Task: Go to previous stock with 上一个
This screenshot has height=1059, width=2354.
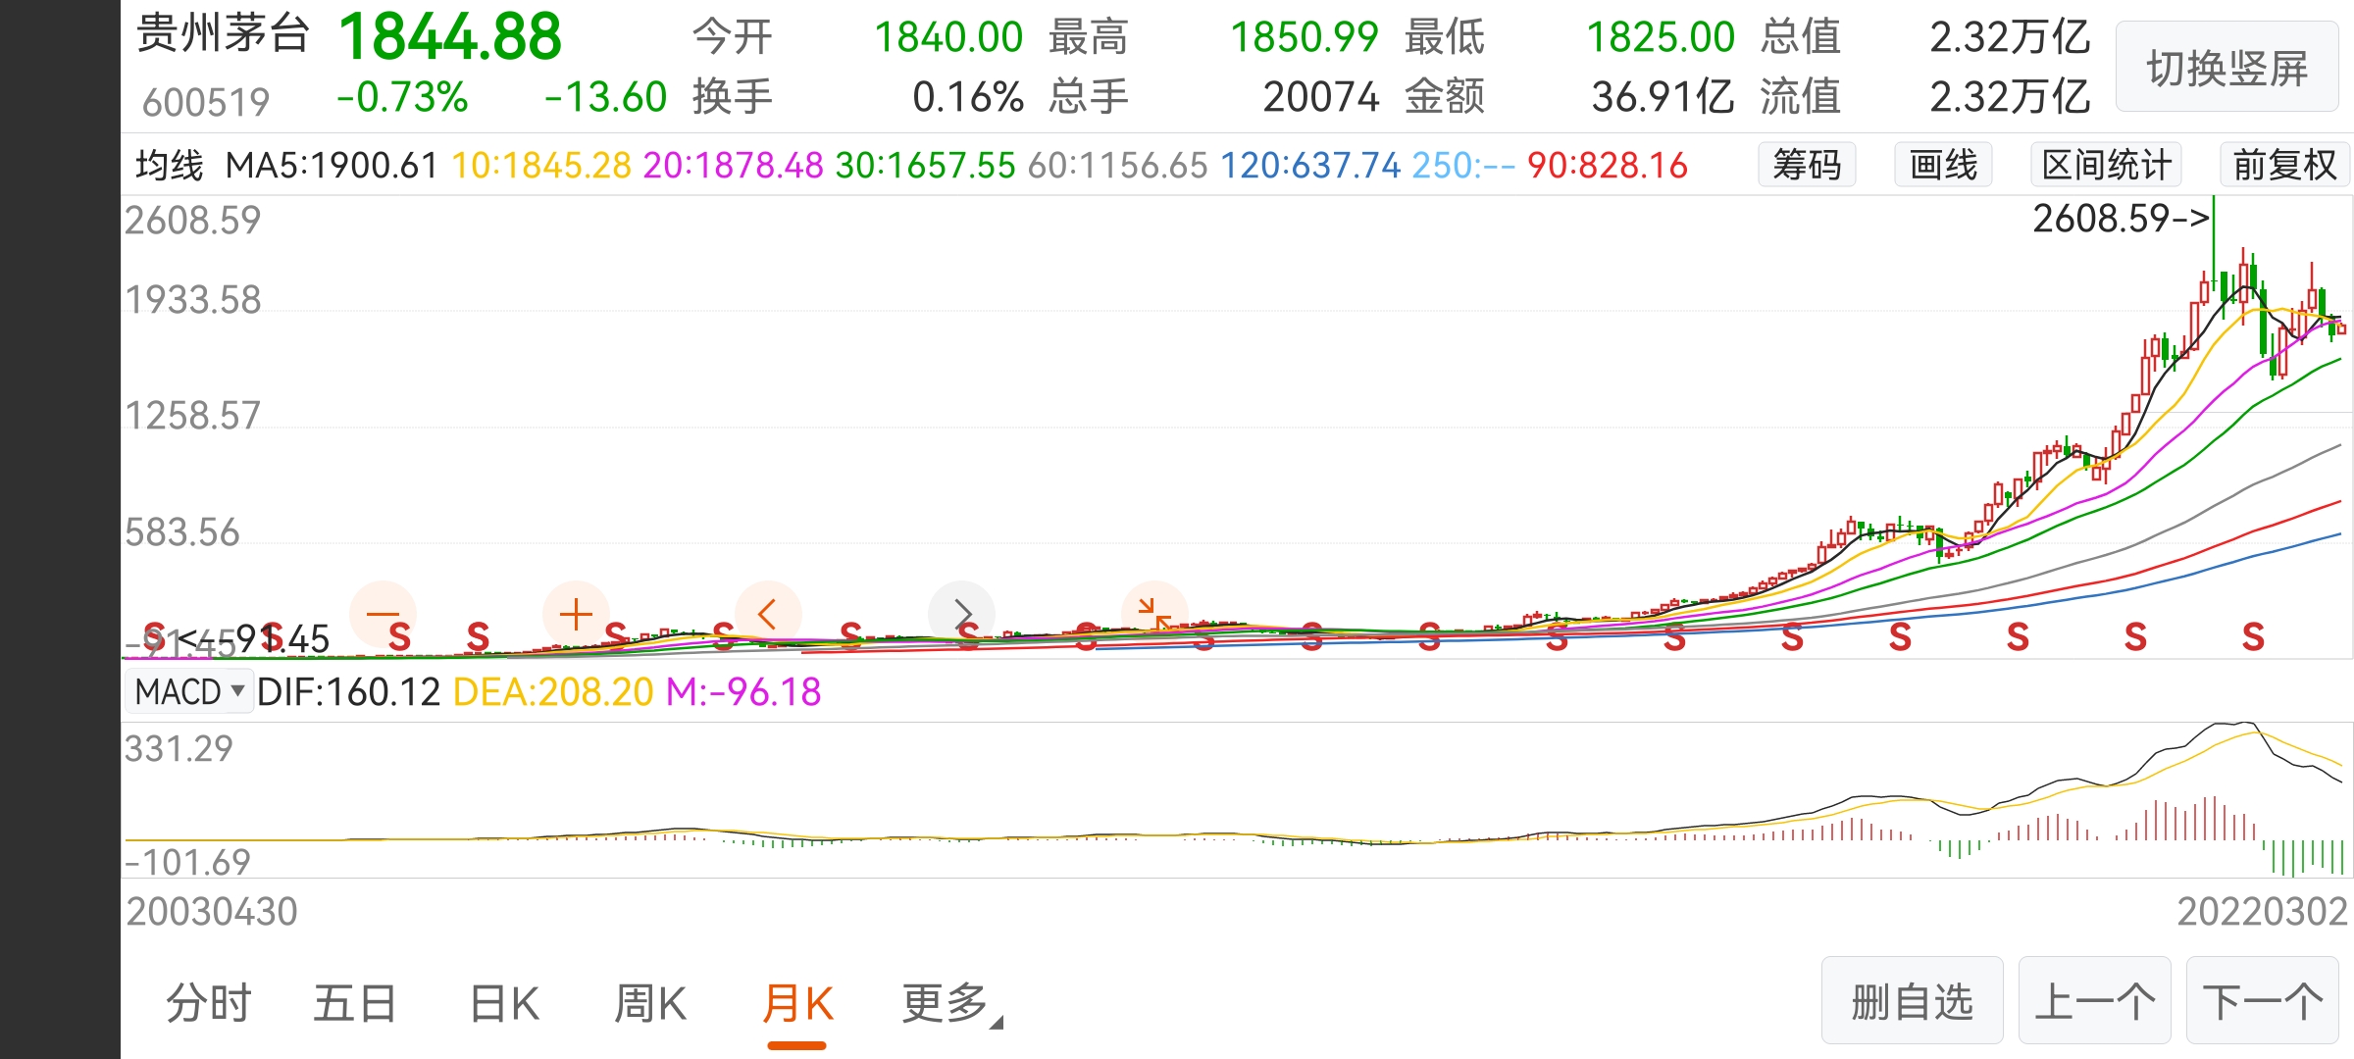Action: coord(2095,1001)
